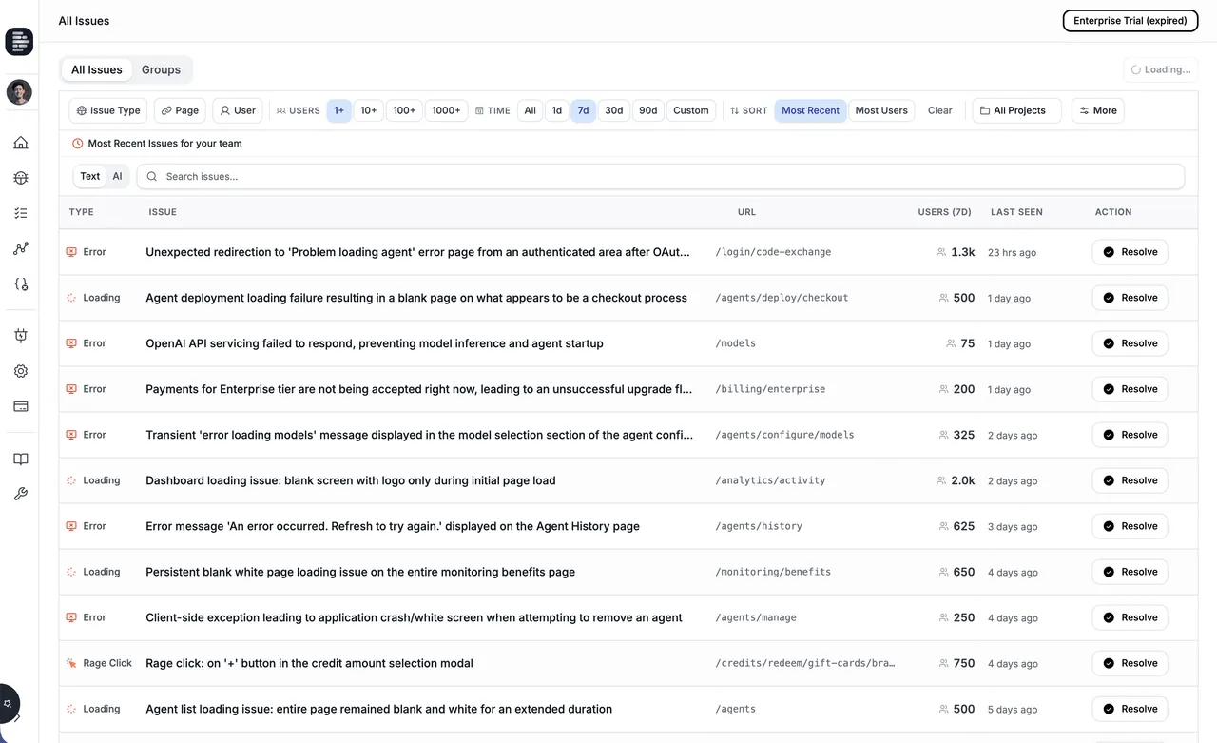Open the integrations plug sidebar icon
Viewport: 1217px width, 743px height.
(x=20, y=336)
